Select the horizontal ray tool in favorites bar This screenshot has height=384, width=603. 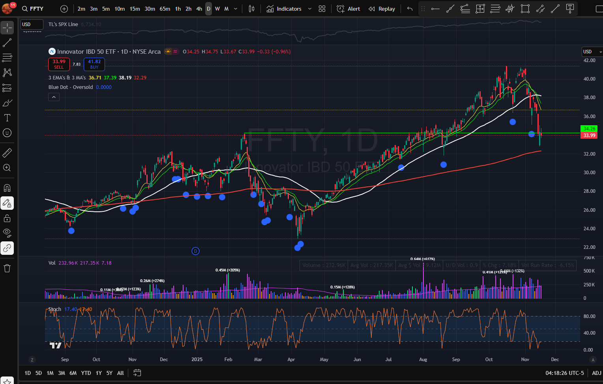[435, 9]
